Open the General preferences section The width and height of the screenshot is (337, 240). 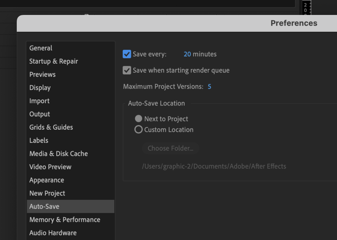pos(41,48)
